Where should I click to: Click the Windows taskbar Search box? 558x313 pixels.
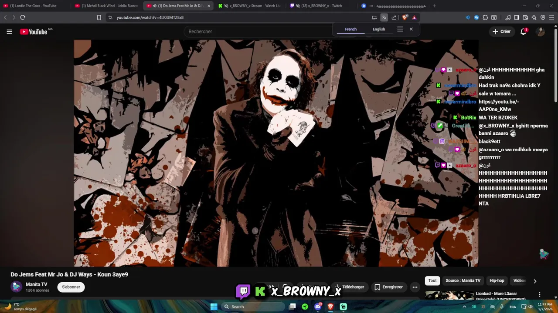tap(253, 306)
